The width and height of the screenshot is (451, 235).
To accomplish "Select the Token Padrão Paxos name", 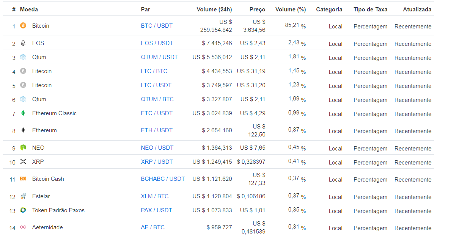I will 58,210.
